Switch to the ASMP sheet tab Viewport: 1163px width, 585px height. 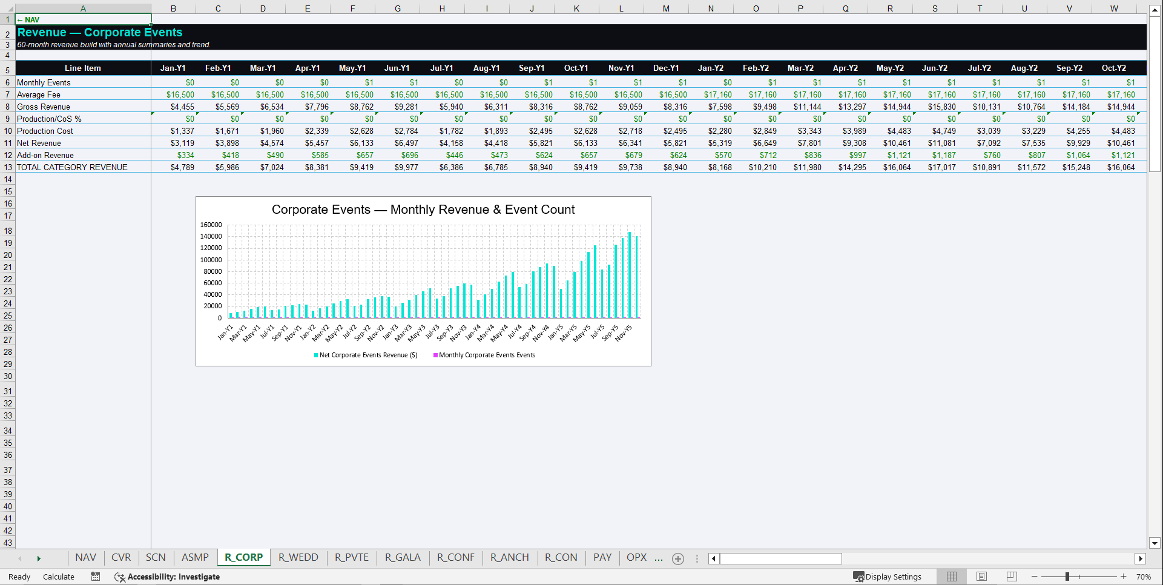[195, 558]
